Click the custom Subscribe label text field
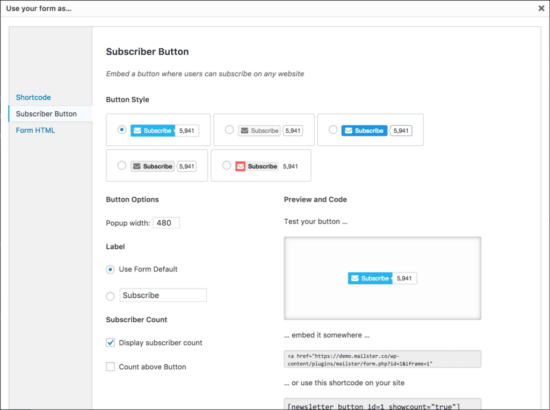The height and width of the screenshot is (410, 550). click(x=163, y=295)
